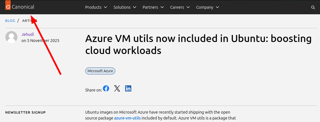Share the article on Facebook
Screen dimensions: 320x122
click(x=106, y=89)
